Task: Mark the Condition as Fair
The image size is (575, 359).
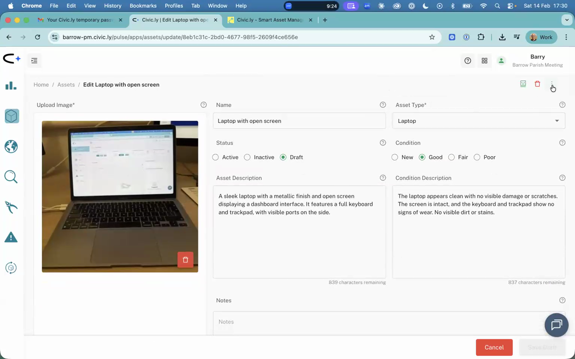Action: (451, 157)
